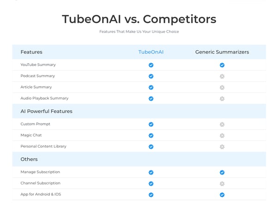280x203 pixels.
Task: Click TubeOnAI checkmark for Personal Content Library
Action: pos(151,147)
